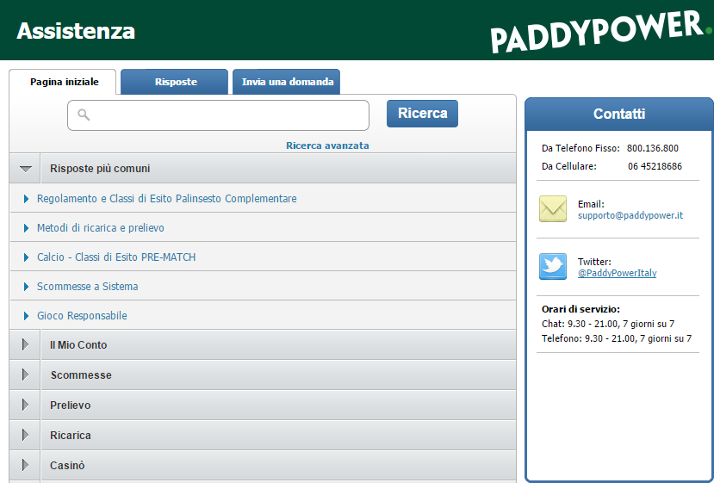
Task: Open the Ricerca avanzata link
Action: click(x=327, y=146)
